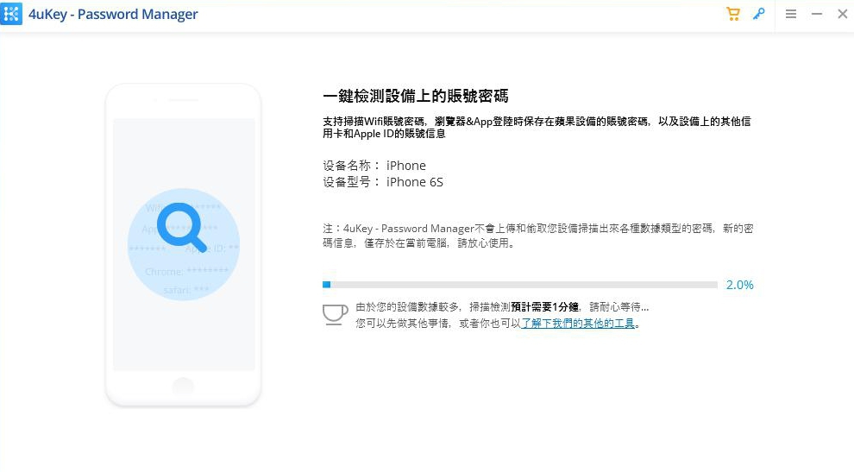854x472 pixels.
Task: Close the 4uKey Password Manager window
Action: (x=842, y=14)
